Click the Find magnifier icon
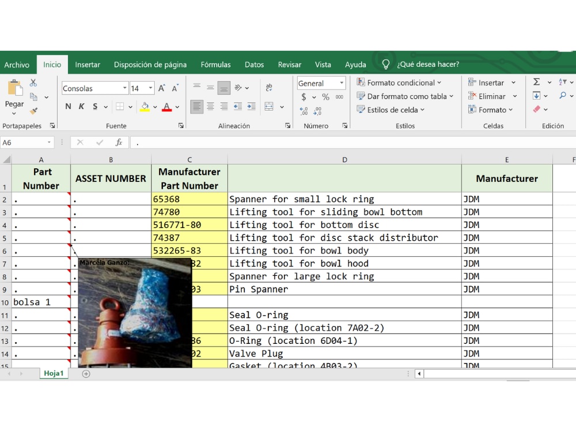Screen dimensions: 576x432 [x=562, y=96]
